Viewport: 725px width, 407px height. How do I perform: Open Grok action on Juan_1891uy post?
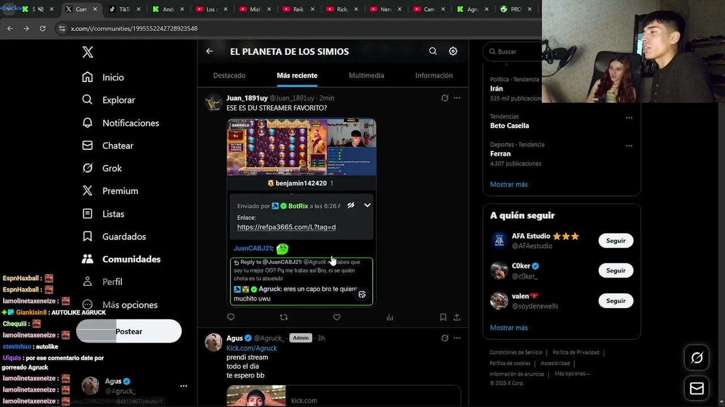pyautogui.click(x=445, y=98)
